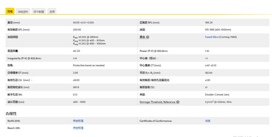The height and width of the screenshot is (137, 272).
Task: Select the BFL value 198.39
Action: [x=209, y=23]
